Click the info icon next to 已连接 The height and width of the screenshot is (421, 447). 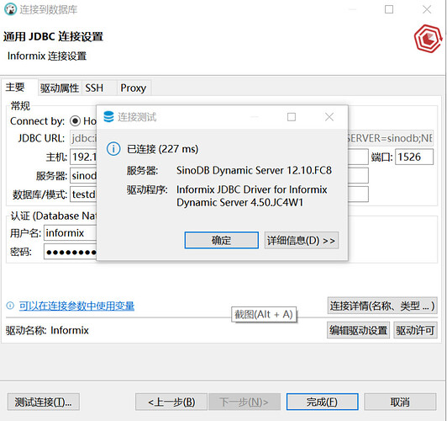113,149
